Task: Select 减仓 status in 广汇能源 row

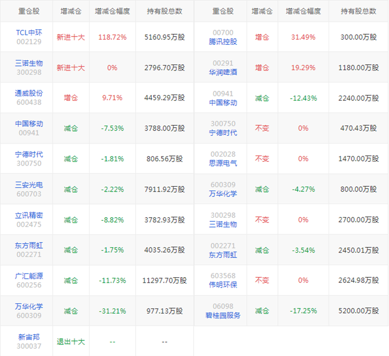Action: (71, 281)
